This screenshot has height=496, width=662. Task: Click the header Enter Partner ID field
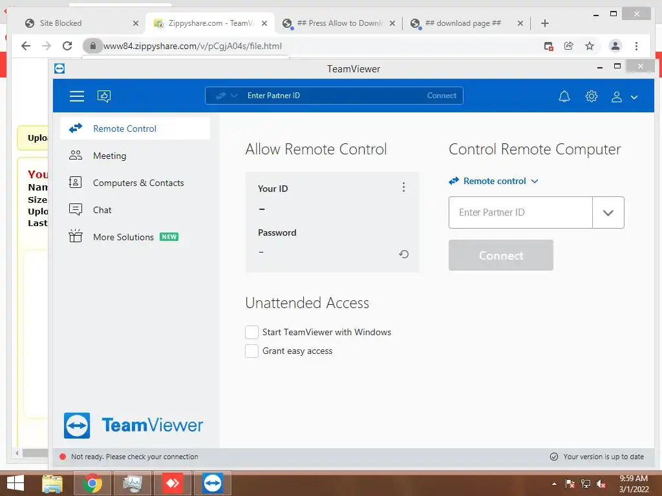334,96
